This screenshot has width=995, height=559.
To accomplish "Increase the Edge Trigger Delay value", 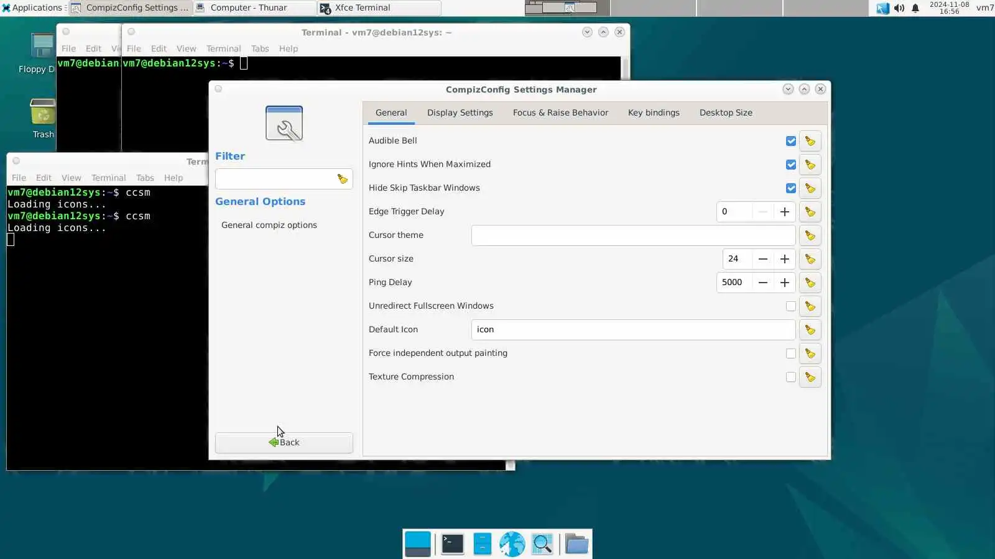I will [784, 212].
